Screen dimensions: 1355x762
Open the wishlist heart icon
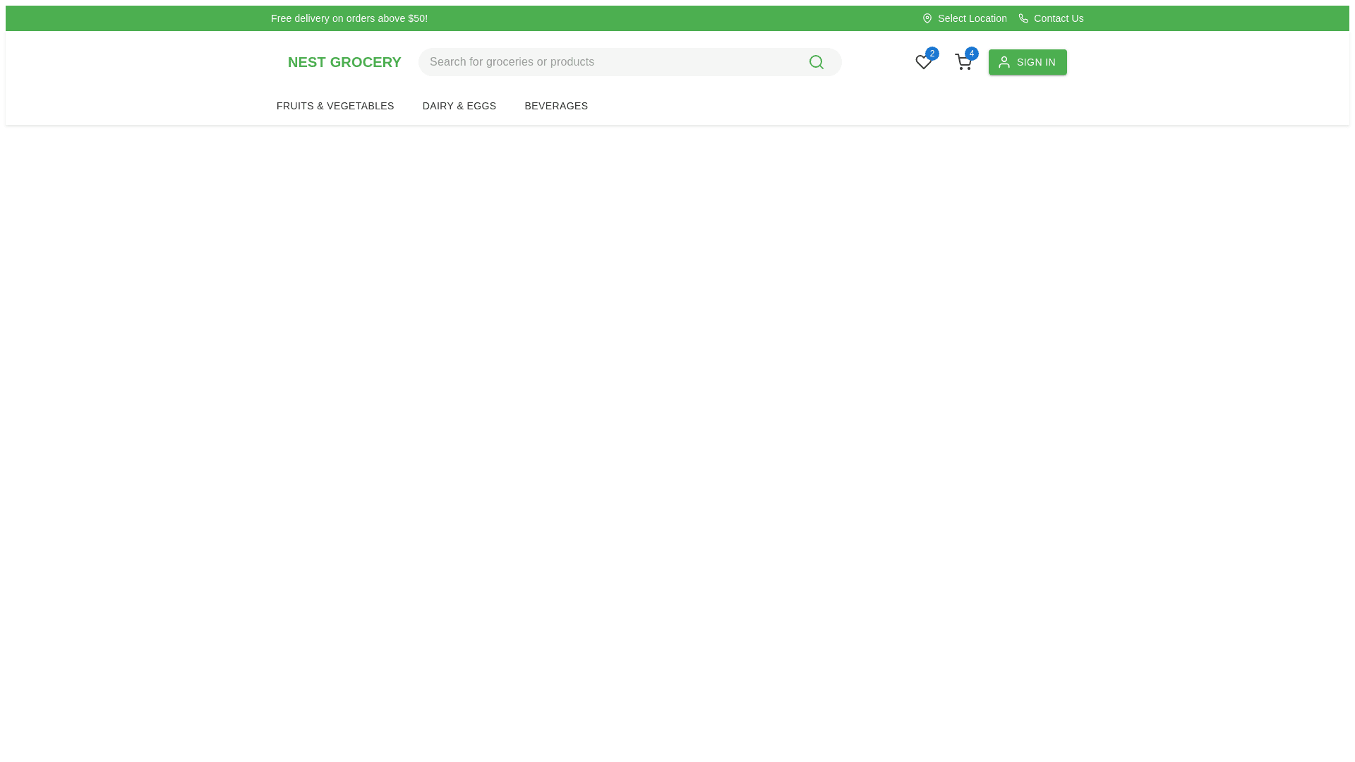click(923, 63)
